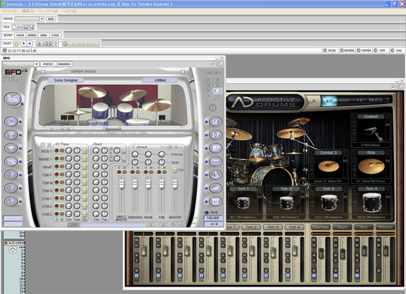Switch to the BEATS tab in Addictive Drums

(x=376, y=100)
